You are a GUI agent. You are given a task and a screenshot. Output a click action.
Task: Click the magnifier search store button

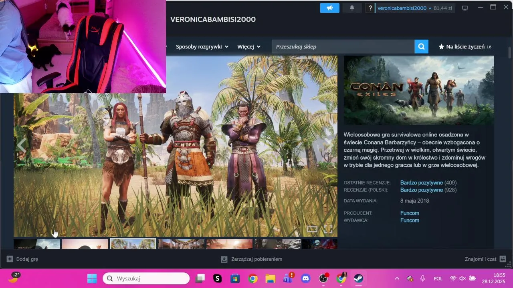[x=421, y=47]
